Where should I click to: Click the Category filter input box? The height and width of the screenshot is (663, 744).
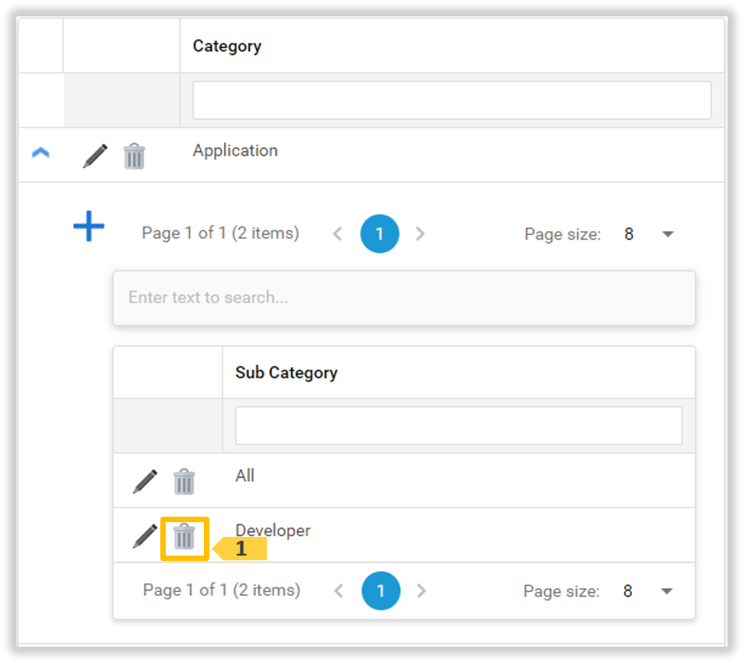451,100
